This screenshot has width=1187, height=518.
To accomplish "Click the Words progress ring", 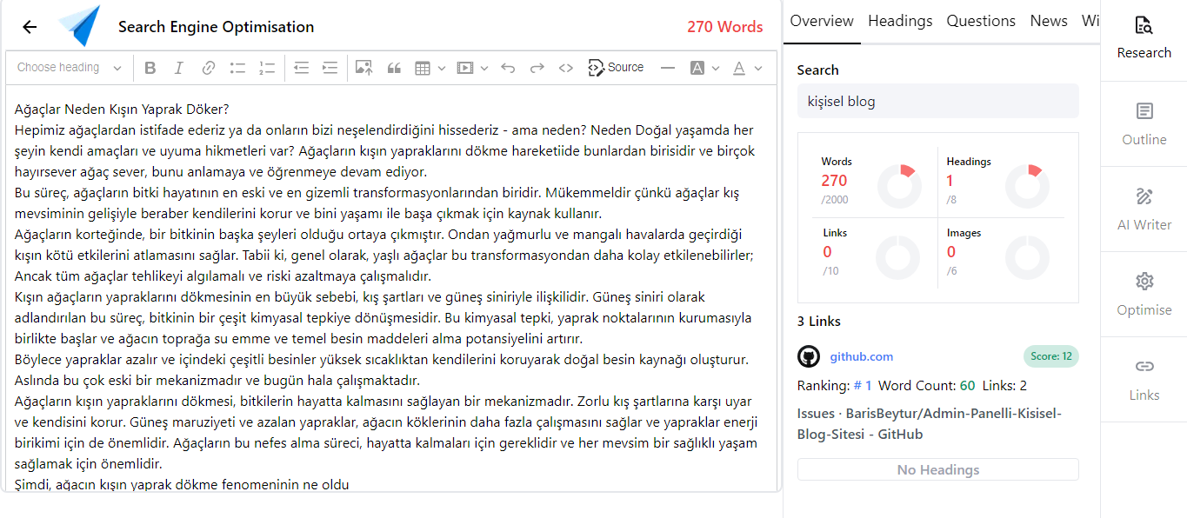I will click(898, 185).
